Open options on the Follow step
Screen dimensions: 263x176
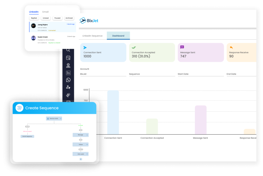pos(87,144)
